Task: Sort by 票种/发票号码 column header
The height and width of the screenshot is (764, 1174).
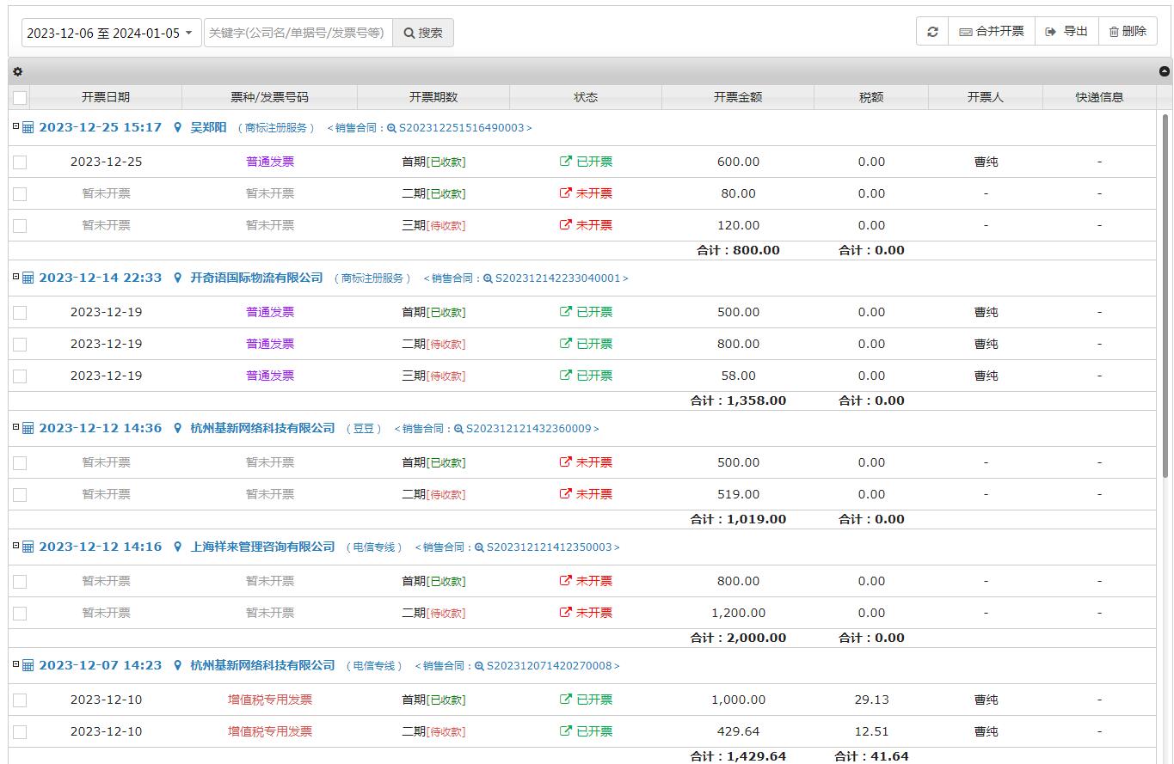Action: click(269, 97)
